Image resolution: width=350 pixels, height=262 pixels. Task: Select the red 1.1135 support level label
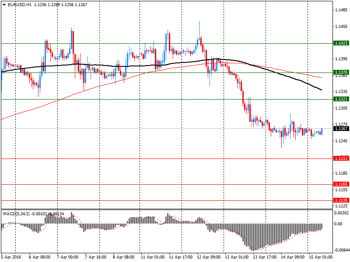coord(341,200)
